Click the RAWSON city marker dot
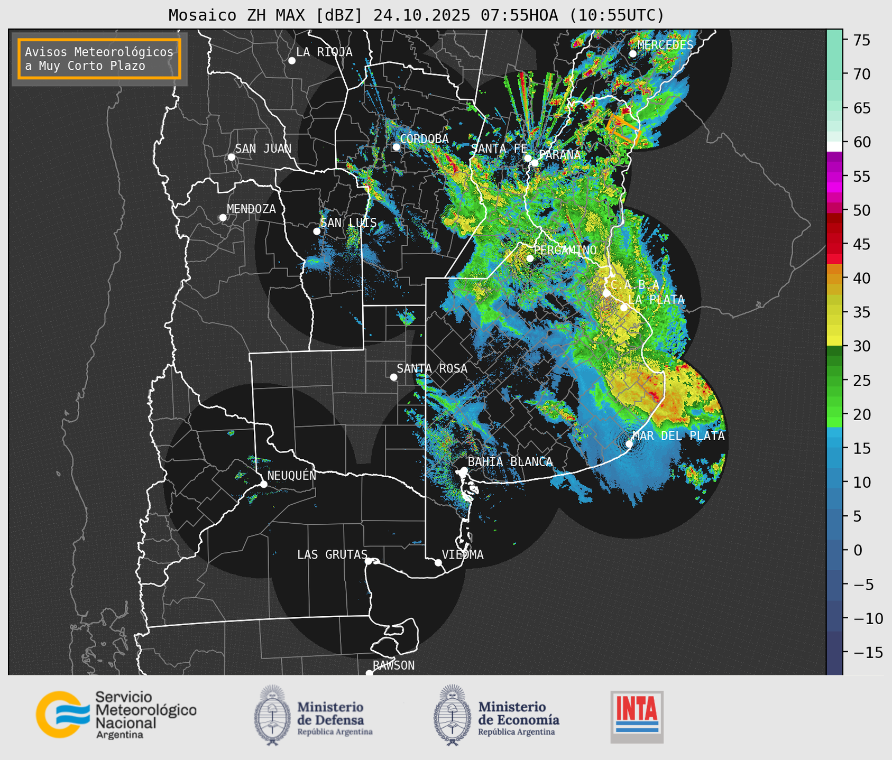The width and height of the screenshot is (892, 760). (x=369, y=673)
